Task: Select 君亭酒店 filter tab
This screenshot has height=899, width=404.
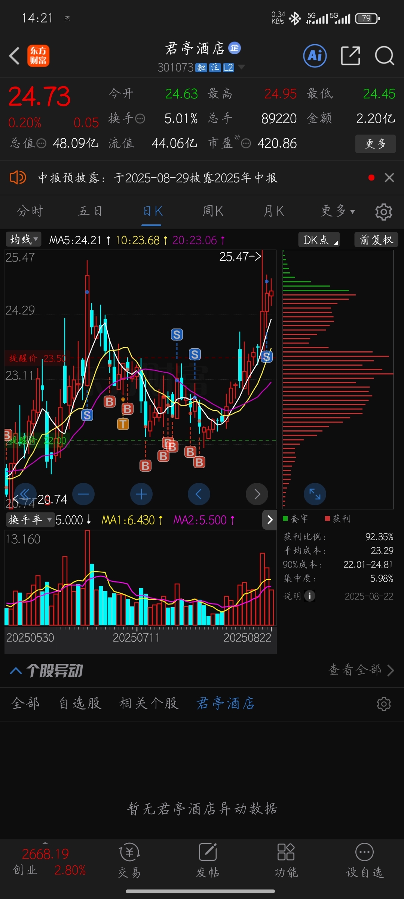Action: coord(226,703)
